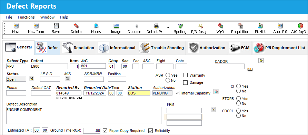The width and height of the screenshot is (308, 135).
Task: Expand the Defect Print dropdown arrow
Action: coord(168,27)
